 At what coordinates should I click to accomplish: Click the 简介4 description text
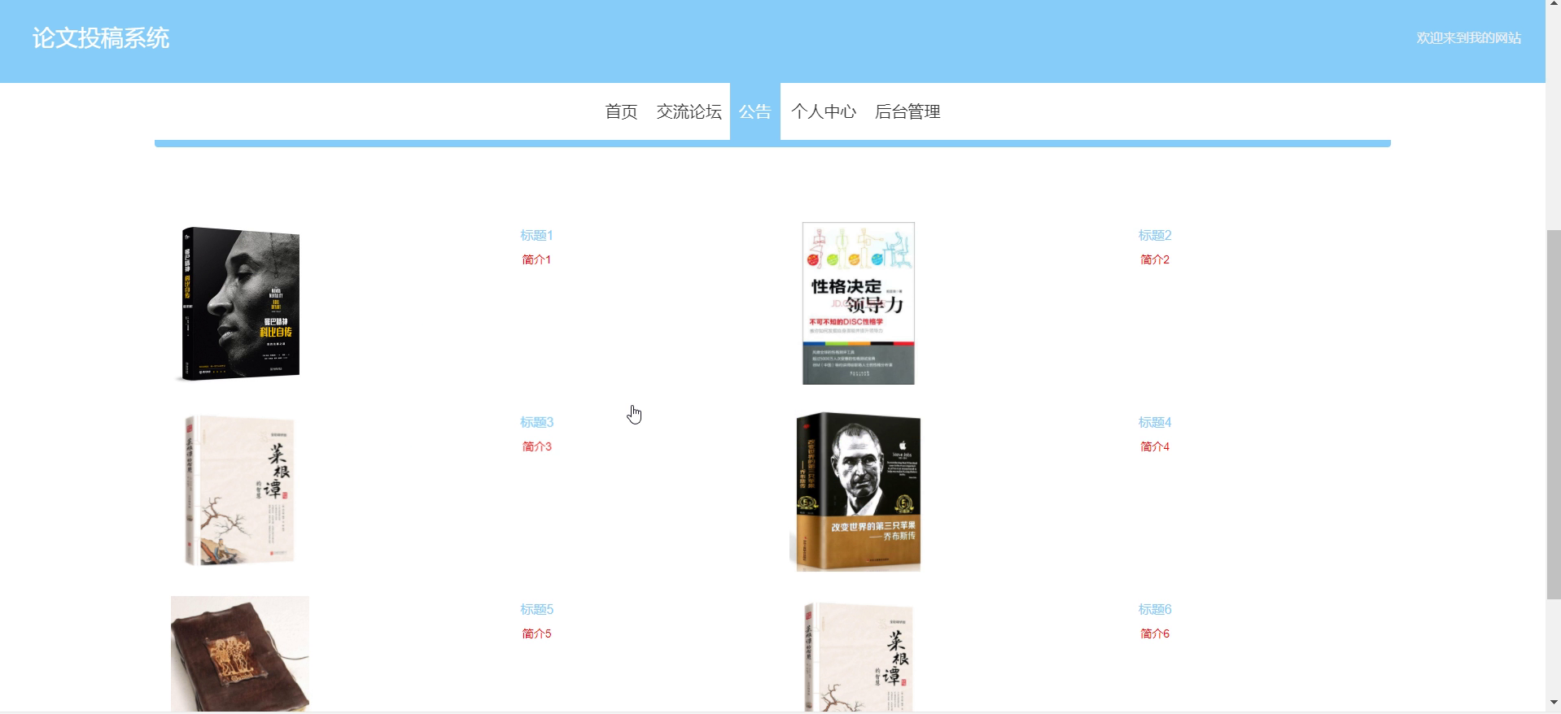click(x=1155, y=446)
